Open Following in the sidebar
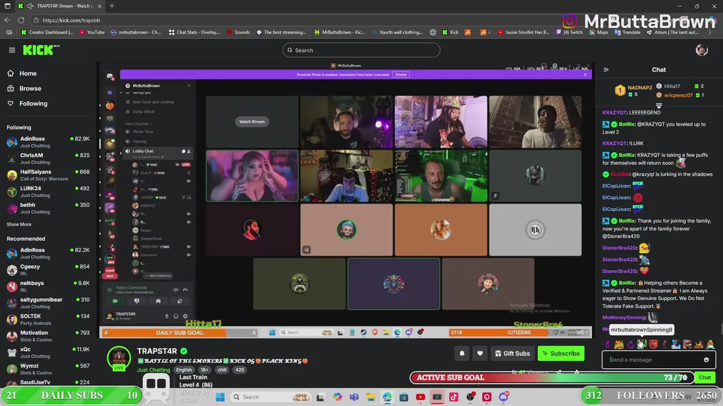This screenshot has height=406, width=723. pos(33,104)
